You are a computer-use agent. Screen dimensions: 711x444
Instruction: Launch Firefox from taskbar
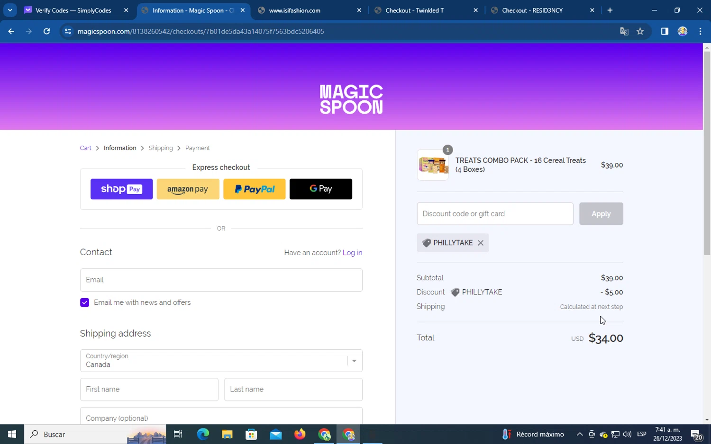pos(300,434)
